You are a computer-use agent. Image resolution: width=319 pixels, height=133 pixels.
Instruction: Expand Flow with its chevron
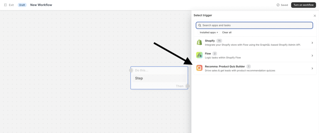point(312,56)
